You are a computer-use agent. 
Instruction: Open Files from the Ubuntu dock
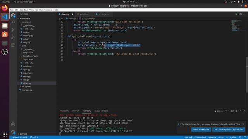(x=5, y=26)
